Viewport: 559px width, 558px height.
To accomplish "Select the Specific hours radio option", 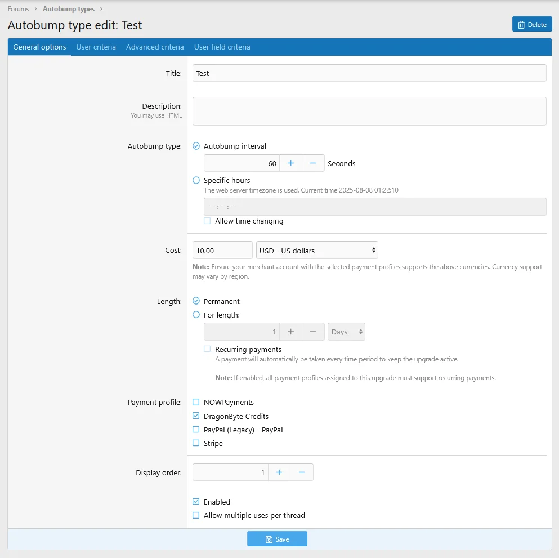I will tap(196, 180).
